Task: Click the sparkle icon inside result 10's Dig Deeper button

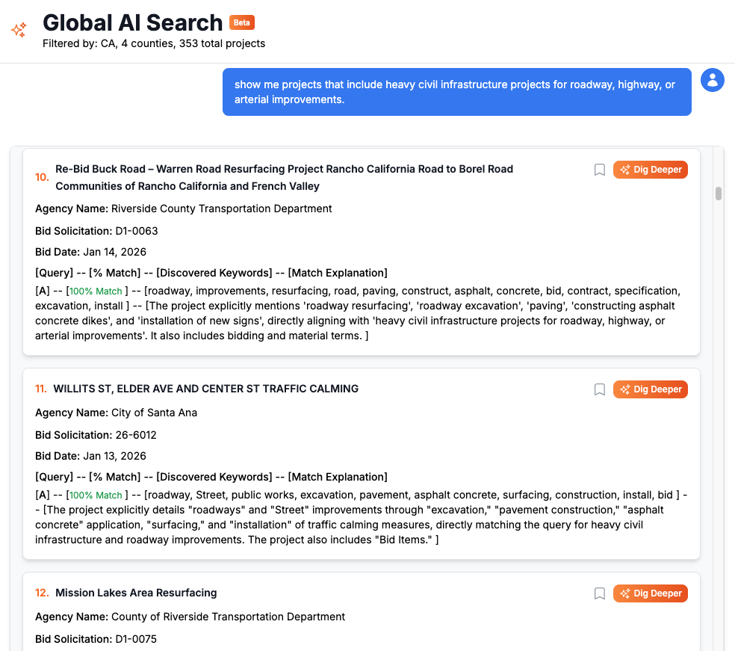Action: tap(624, 170)
